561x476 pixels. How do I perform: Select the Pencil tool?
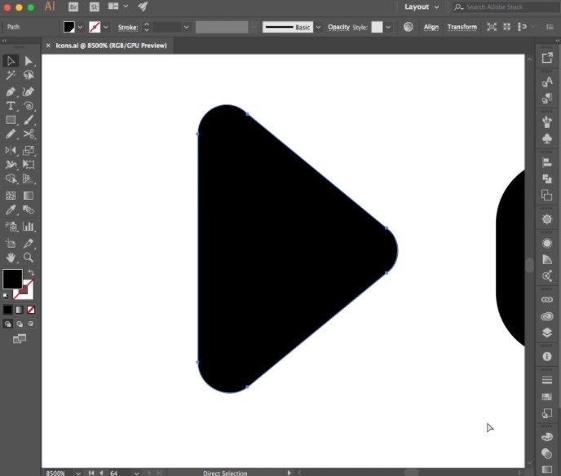[x=11, y=134]
